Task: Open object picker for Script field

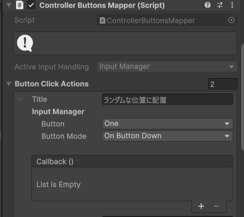Action: coord(231,20)
